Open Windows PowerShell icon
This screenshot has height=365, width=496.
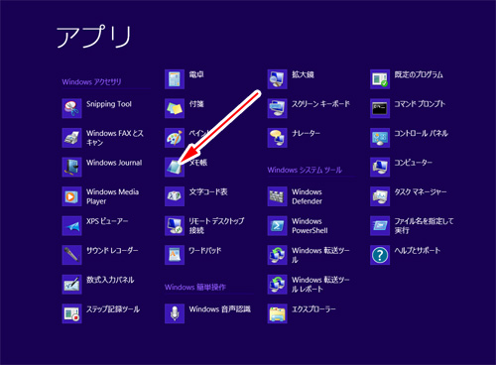click(277, 226)
